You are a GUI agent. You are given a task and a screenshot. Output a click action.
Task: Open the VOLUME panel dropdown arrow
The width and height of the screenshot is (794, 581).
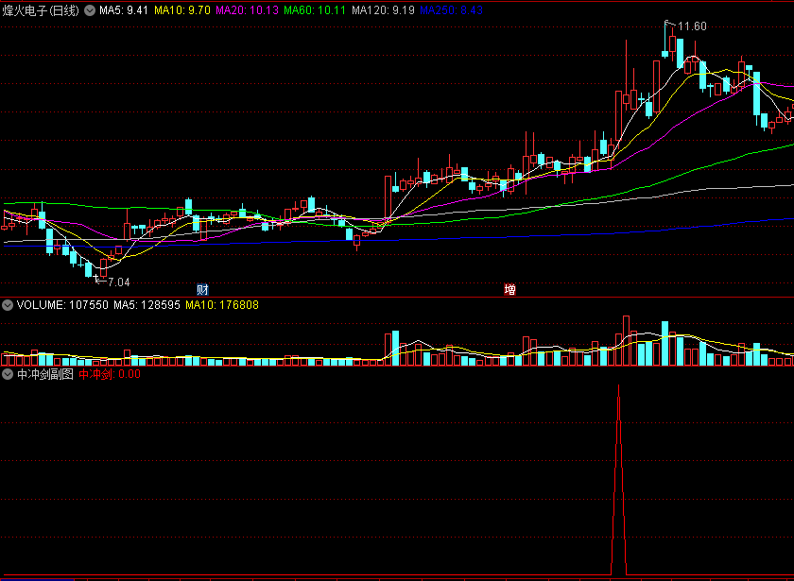(x=8, y=304)
